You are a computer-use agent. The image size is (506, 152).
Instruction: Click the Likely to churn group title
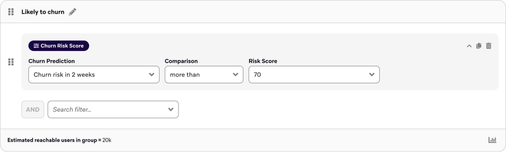click(x=43, y=12)
